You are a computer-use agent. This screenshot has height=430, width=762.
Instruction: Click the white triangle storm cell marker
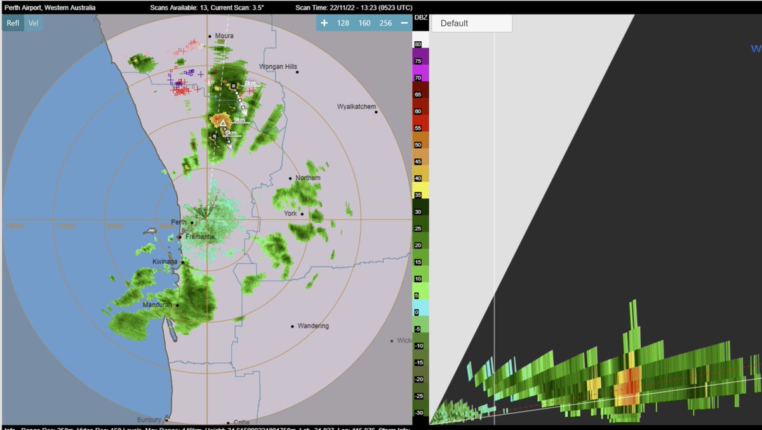coord(223,123)
